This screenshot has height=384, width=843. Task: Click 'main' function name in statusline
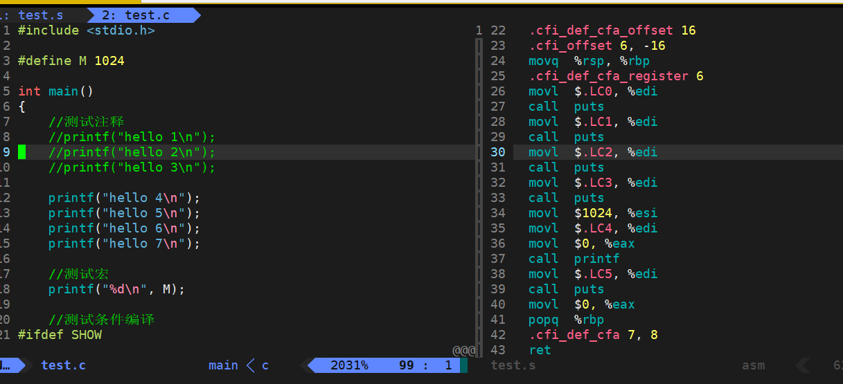(x=223, y=365)
